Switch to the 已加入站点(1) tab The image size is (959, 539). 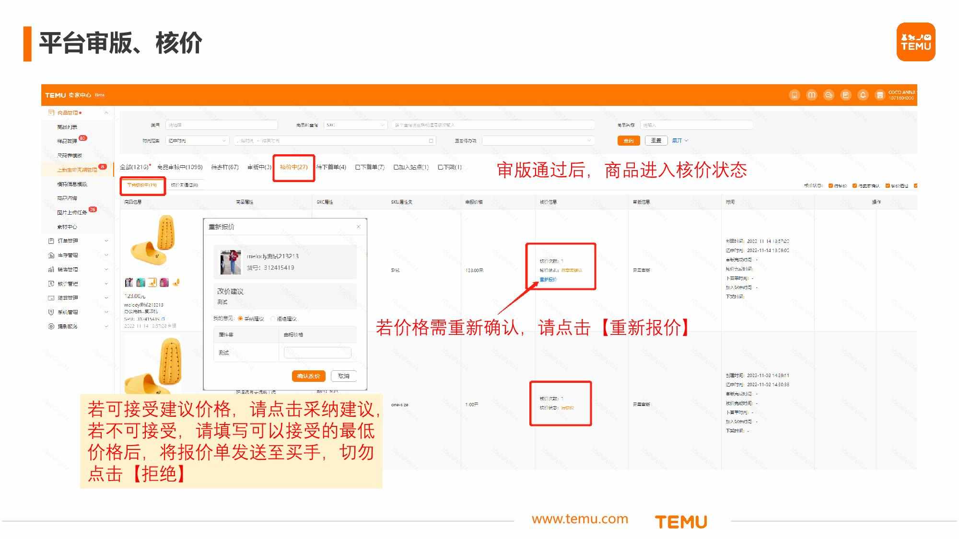(411, 167)
